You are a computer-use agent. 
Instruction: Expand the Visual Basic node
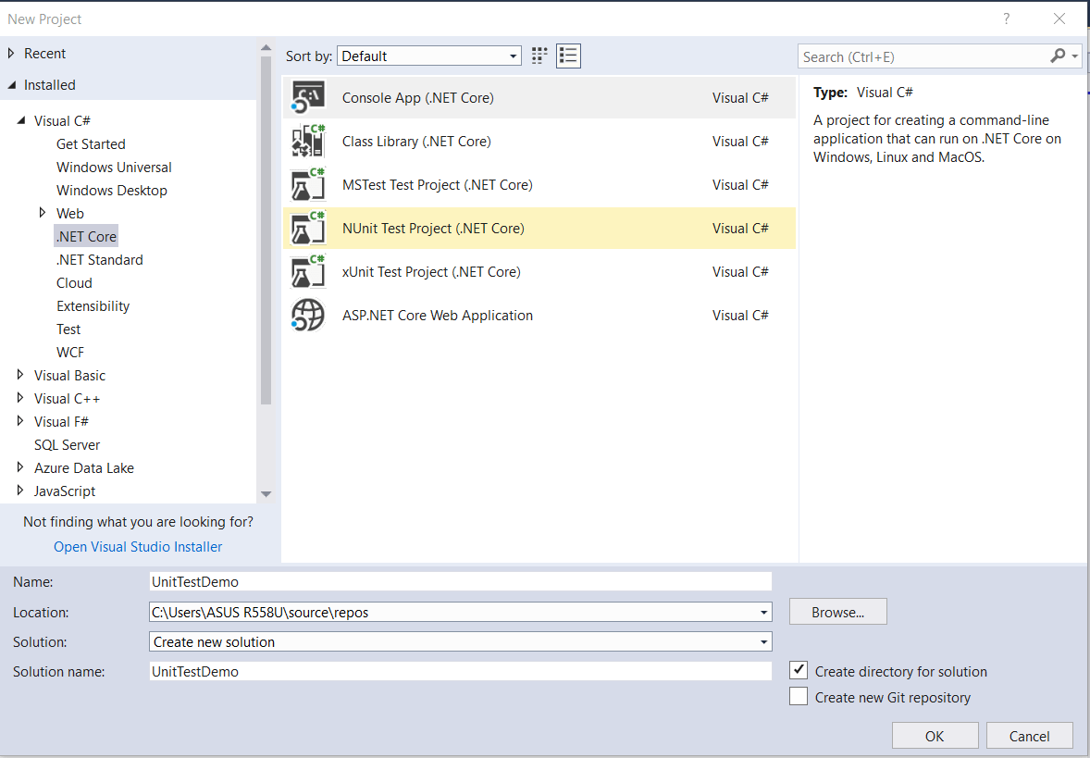pos(20,375)
